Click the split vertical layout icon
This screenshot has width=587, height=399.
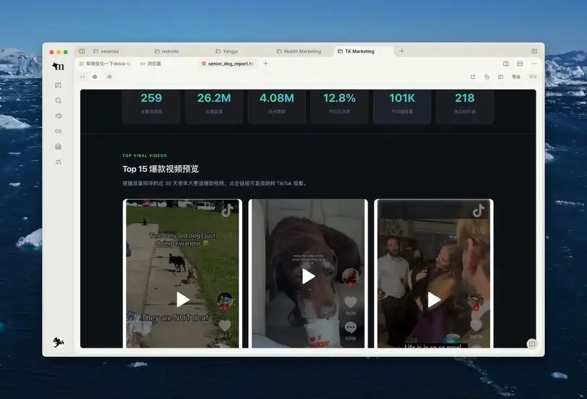click(506, 64)
